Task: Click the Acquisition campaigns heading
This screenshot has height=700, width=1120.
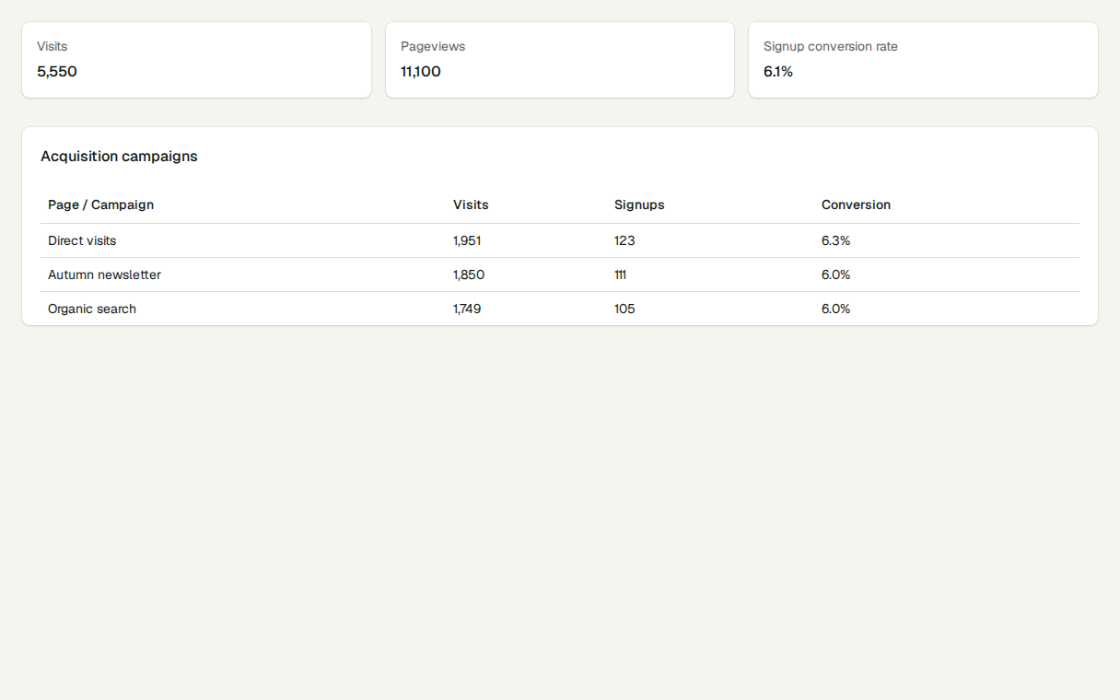Action: coord(119,157)
